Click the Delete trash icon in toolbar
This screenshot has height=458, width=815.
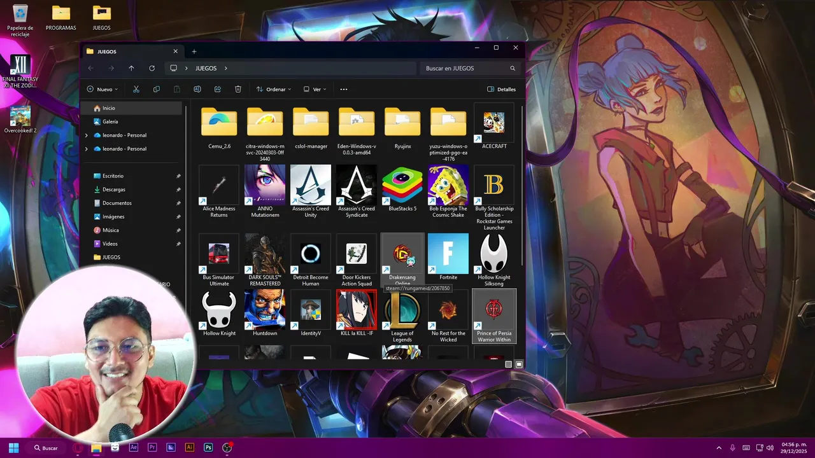(x=238, y=89)
